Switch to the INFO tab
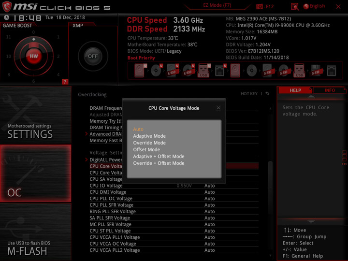Screen dimensions: 348x261 pos(330,90)
